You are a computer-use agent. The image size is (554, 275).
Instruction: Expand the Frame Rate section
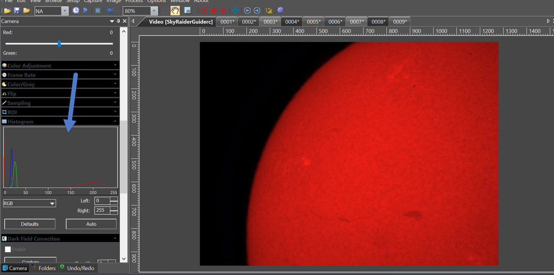click(60, 75)
